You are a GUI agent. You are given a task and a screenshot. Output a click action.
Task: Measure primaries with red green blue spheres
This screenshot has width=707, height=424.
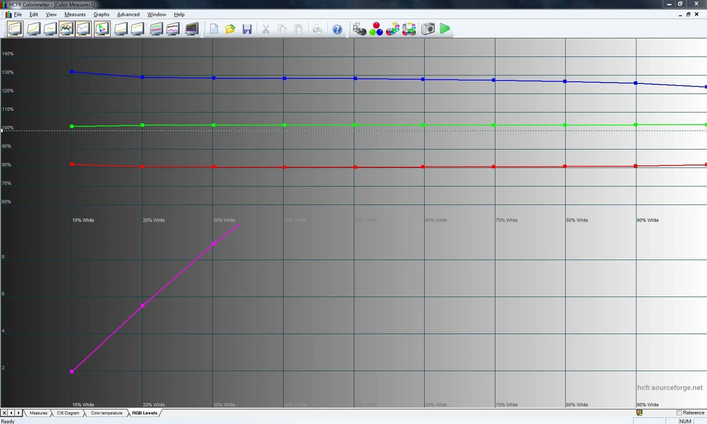coord(376,29)
